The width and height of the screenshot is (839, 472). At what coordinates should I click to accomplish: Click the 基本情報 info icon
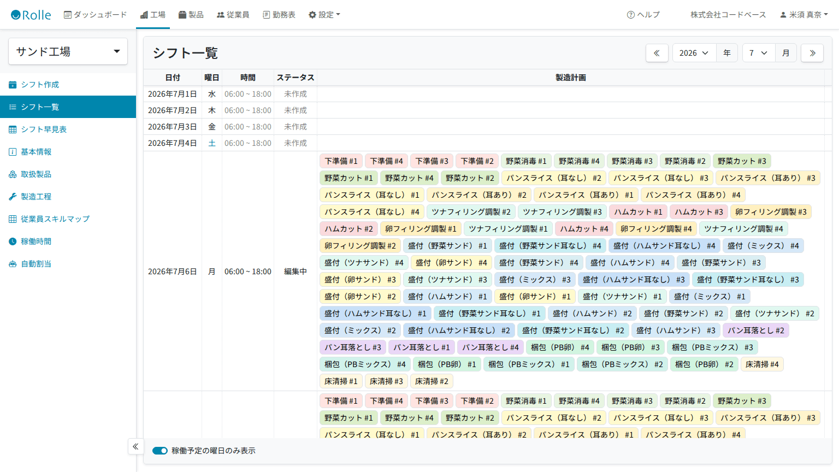[13, 152]
